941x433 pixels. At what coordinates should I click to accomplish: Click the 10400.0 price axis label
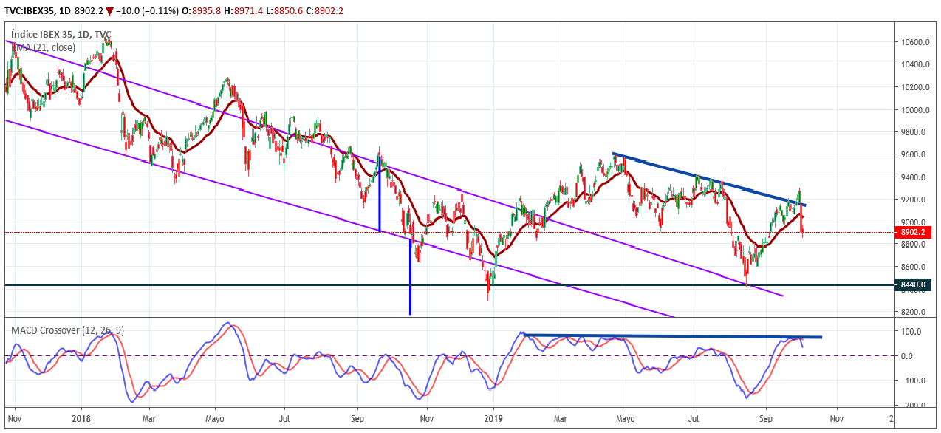pyautogui.click(x=914, y=65)
